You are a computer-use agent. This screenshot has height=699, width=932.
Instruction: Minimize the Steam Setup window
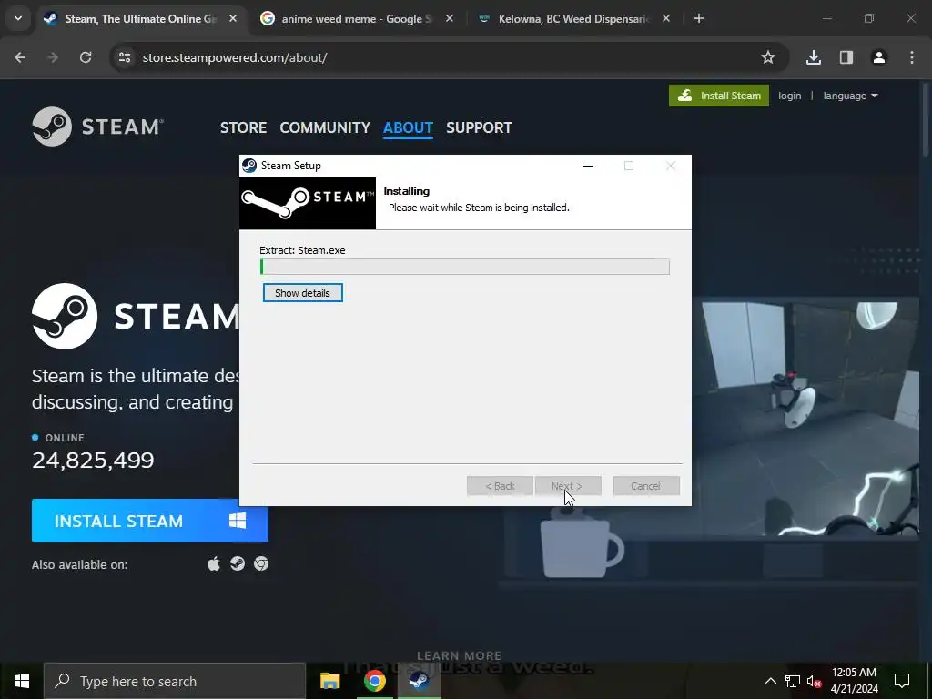(588, 166)
